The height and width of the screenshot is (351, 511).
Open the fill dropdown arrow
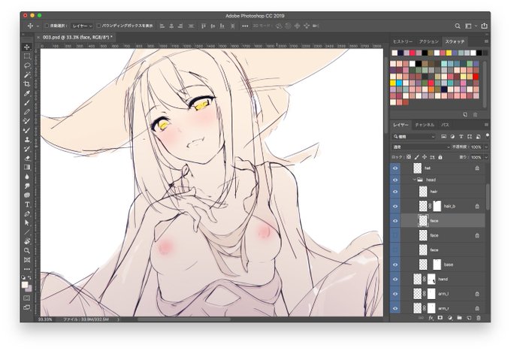coord(486,157)
